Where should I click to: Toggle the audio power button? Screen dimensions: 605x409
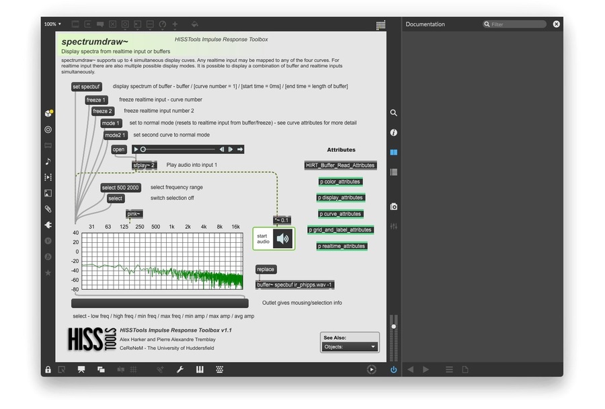(x=393, y=369)
